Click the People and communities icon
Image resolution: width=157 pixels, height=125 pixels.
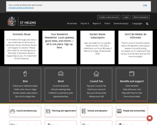coord(119,111)
